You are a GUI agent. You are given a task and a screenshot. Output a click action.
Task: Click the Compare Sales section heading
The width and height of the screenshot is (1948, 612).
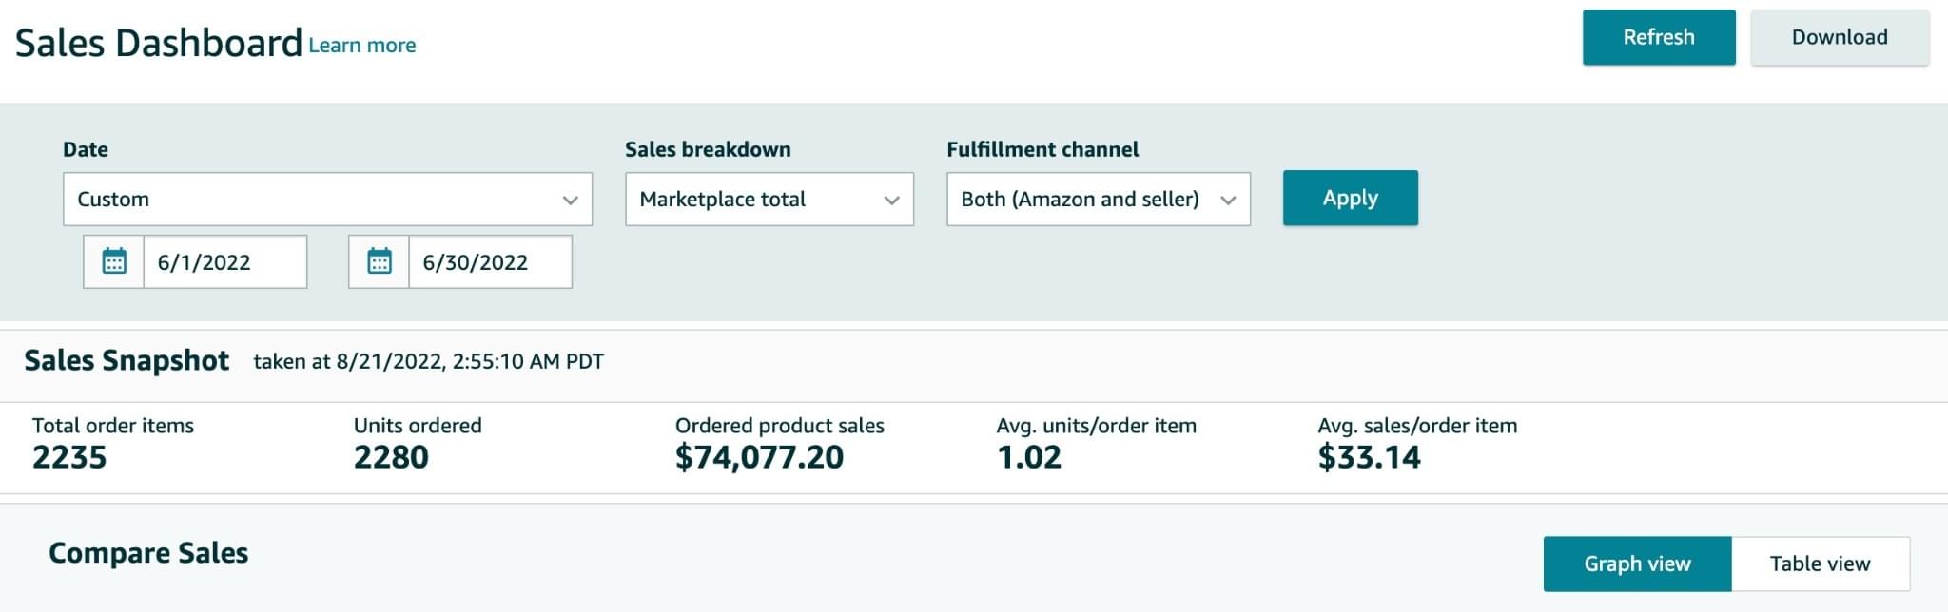[x=148, y=553]
